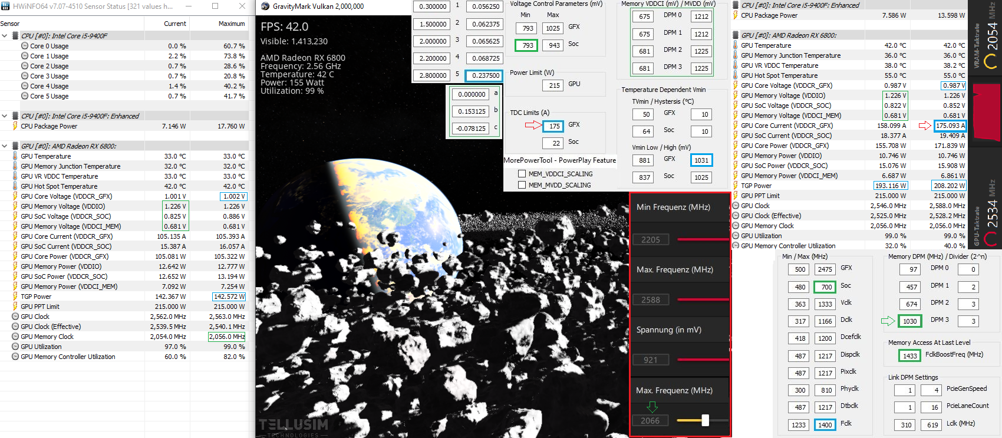Click the Current column header
Viewport: 1002px width, 438px height.
(x=175, y=24)
